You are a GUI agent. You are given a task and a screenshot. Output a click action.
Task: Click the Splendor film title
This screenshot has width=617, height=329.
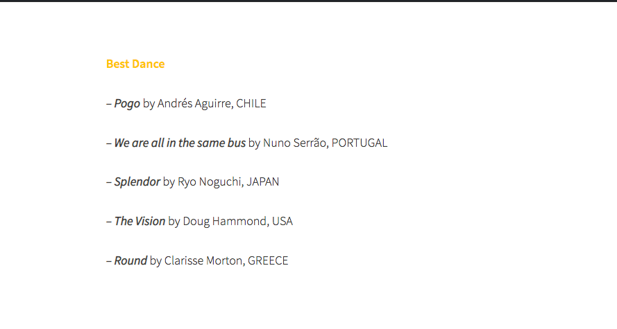[x=137, y=181]
